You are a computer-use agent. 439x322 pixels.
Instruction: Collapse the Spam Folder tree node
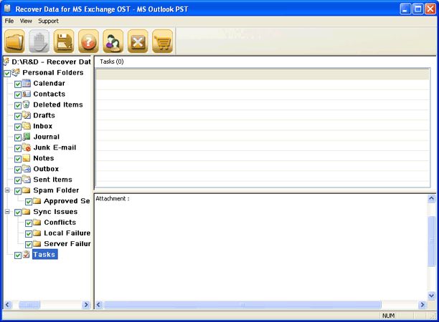7,190
